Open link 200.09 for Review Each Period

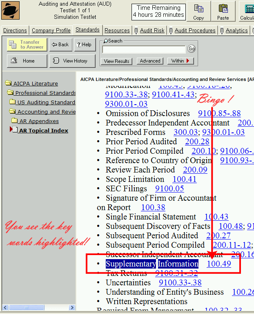[195, 170]
